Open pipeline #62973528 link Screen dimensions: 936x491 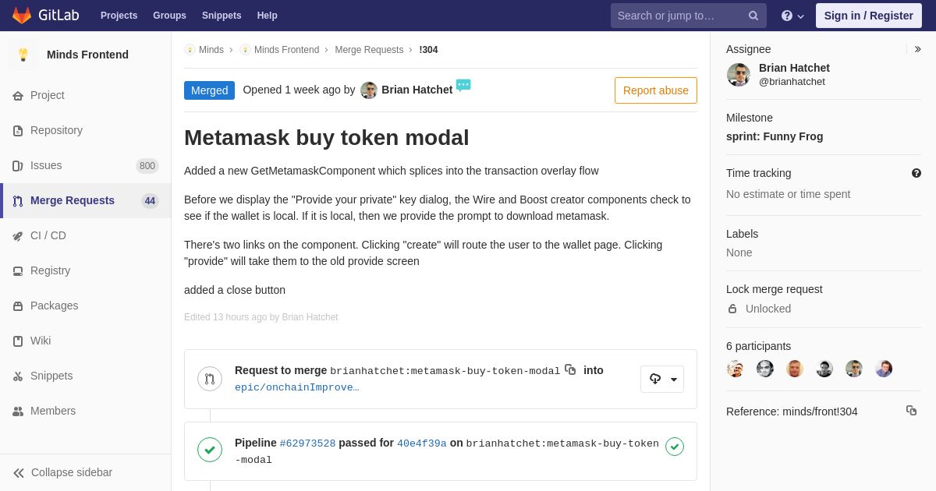tap(307, 443)
